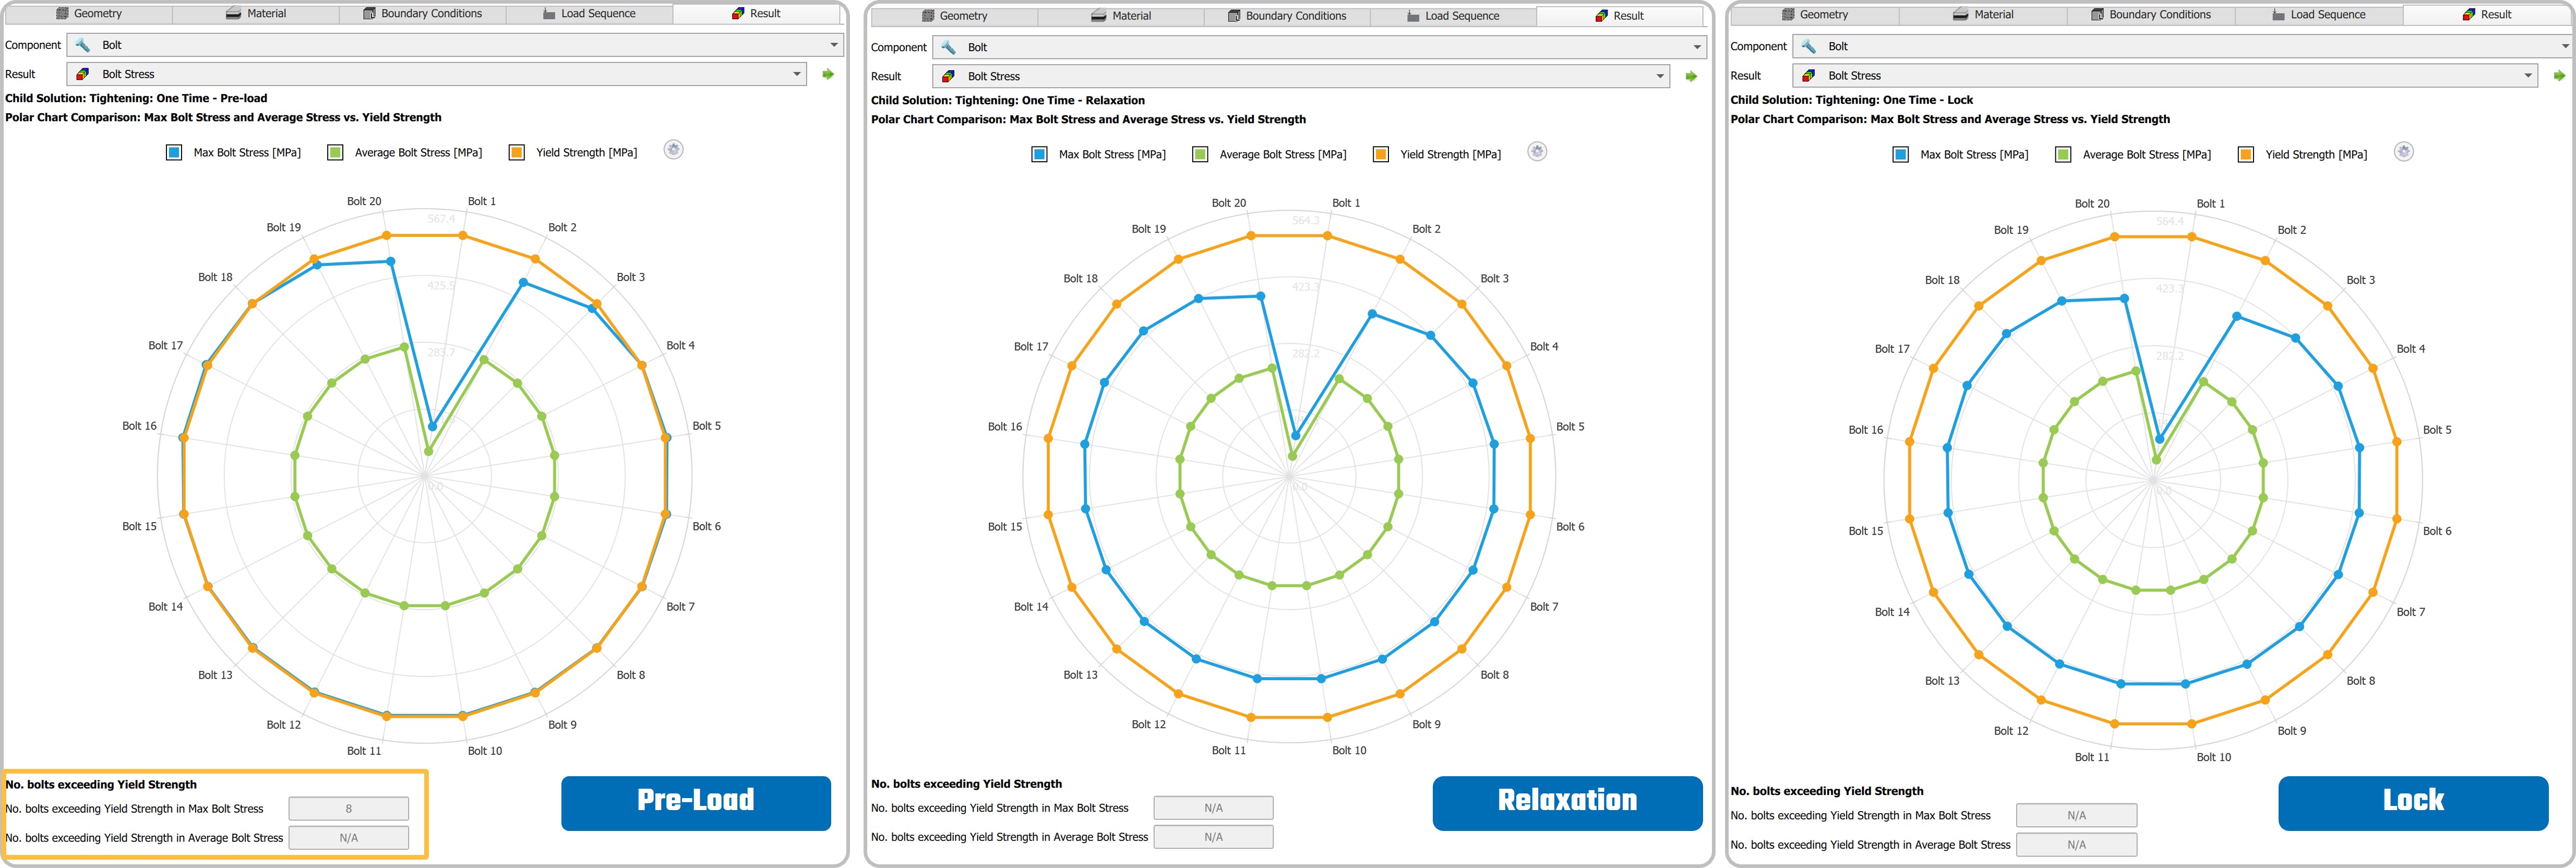Click green arrow next to Pre-load Result dropdown
The width and height of the screenshot is (2576, 868).
(828, 74)
